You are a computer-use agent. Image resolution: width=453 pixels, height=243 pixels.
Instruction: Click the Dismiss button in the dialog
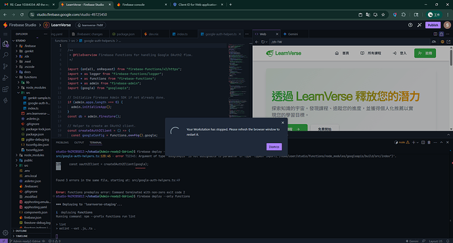(x=274, y=146)
